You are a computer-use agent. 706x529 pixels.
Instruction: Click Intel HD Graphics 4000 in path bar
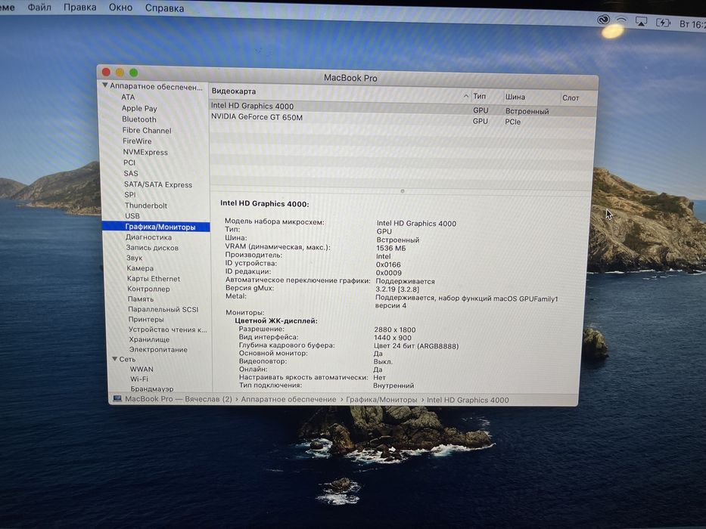point(468,400)
